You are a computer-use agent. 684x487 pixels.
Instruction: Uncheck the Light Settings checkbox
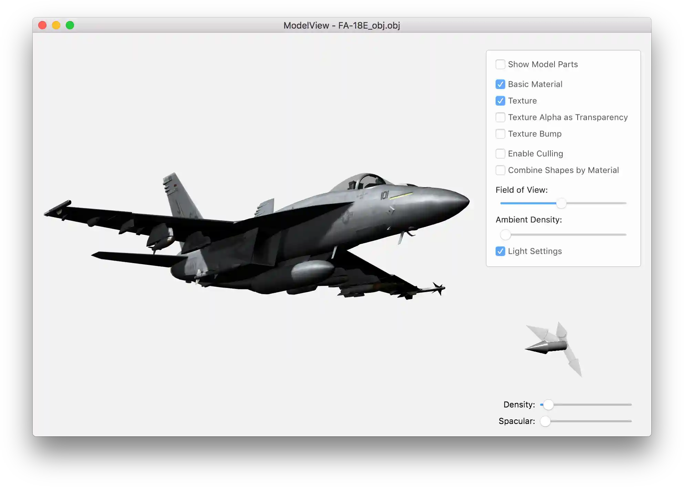500,251
